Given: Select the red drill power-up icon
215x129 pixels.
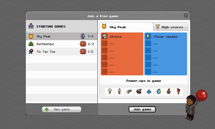Looking at the screenshot, I should tap(178, 91).
